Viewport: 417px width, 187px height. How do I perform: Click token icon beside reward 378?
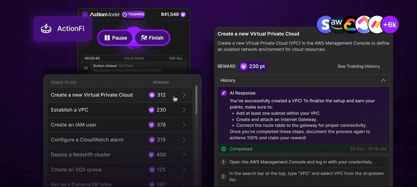(x=152, y=125)
